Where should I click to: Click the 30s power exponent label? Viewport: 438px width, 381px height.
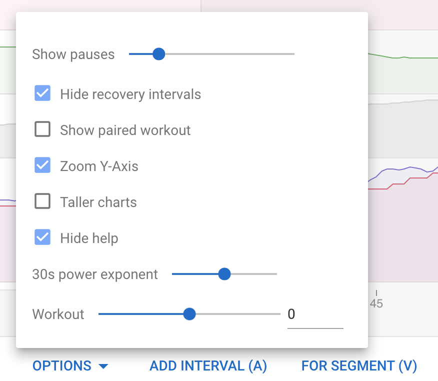95,274
